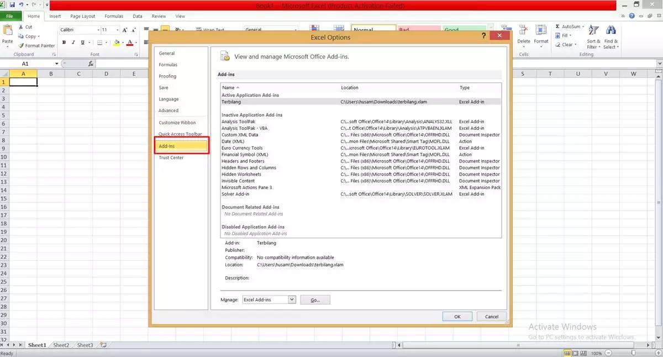Click cell A1 in the worksheet

click(x=24, y=82)
